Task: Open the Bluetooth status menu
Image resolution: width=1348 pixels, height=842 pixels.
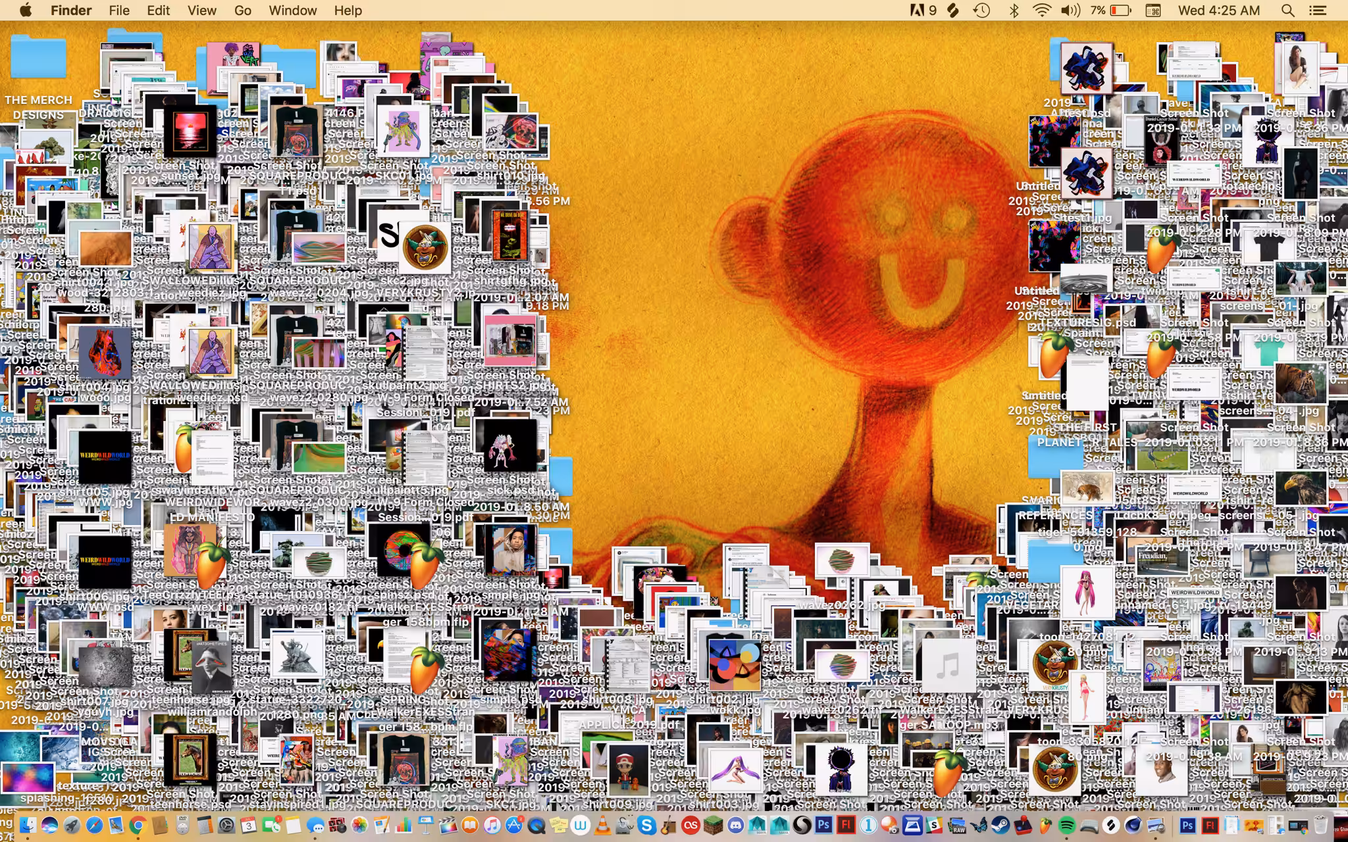Action: tap(1014, 10)
